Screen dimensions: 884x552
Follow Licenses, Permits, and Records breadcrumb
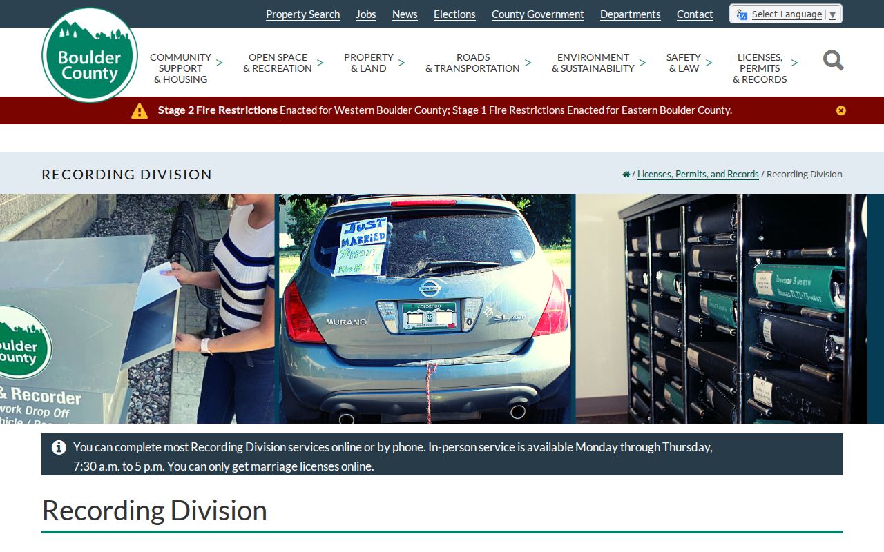click(698, 175)
